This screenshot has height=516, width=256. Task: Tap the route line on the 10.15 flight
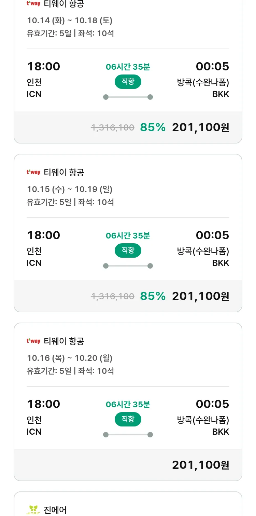point(128,266)
